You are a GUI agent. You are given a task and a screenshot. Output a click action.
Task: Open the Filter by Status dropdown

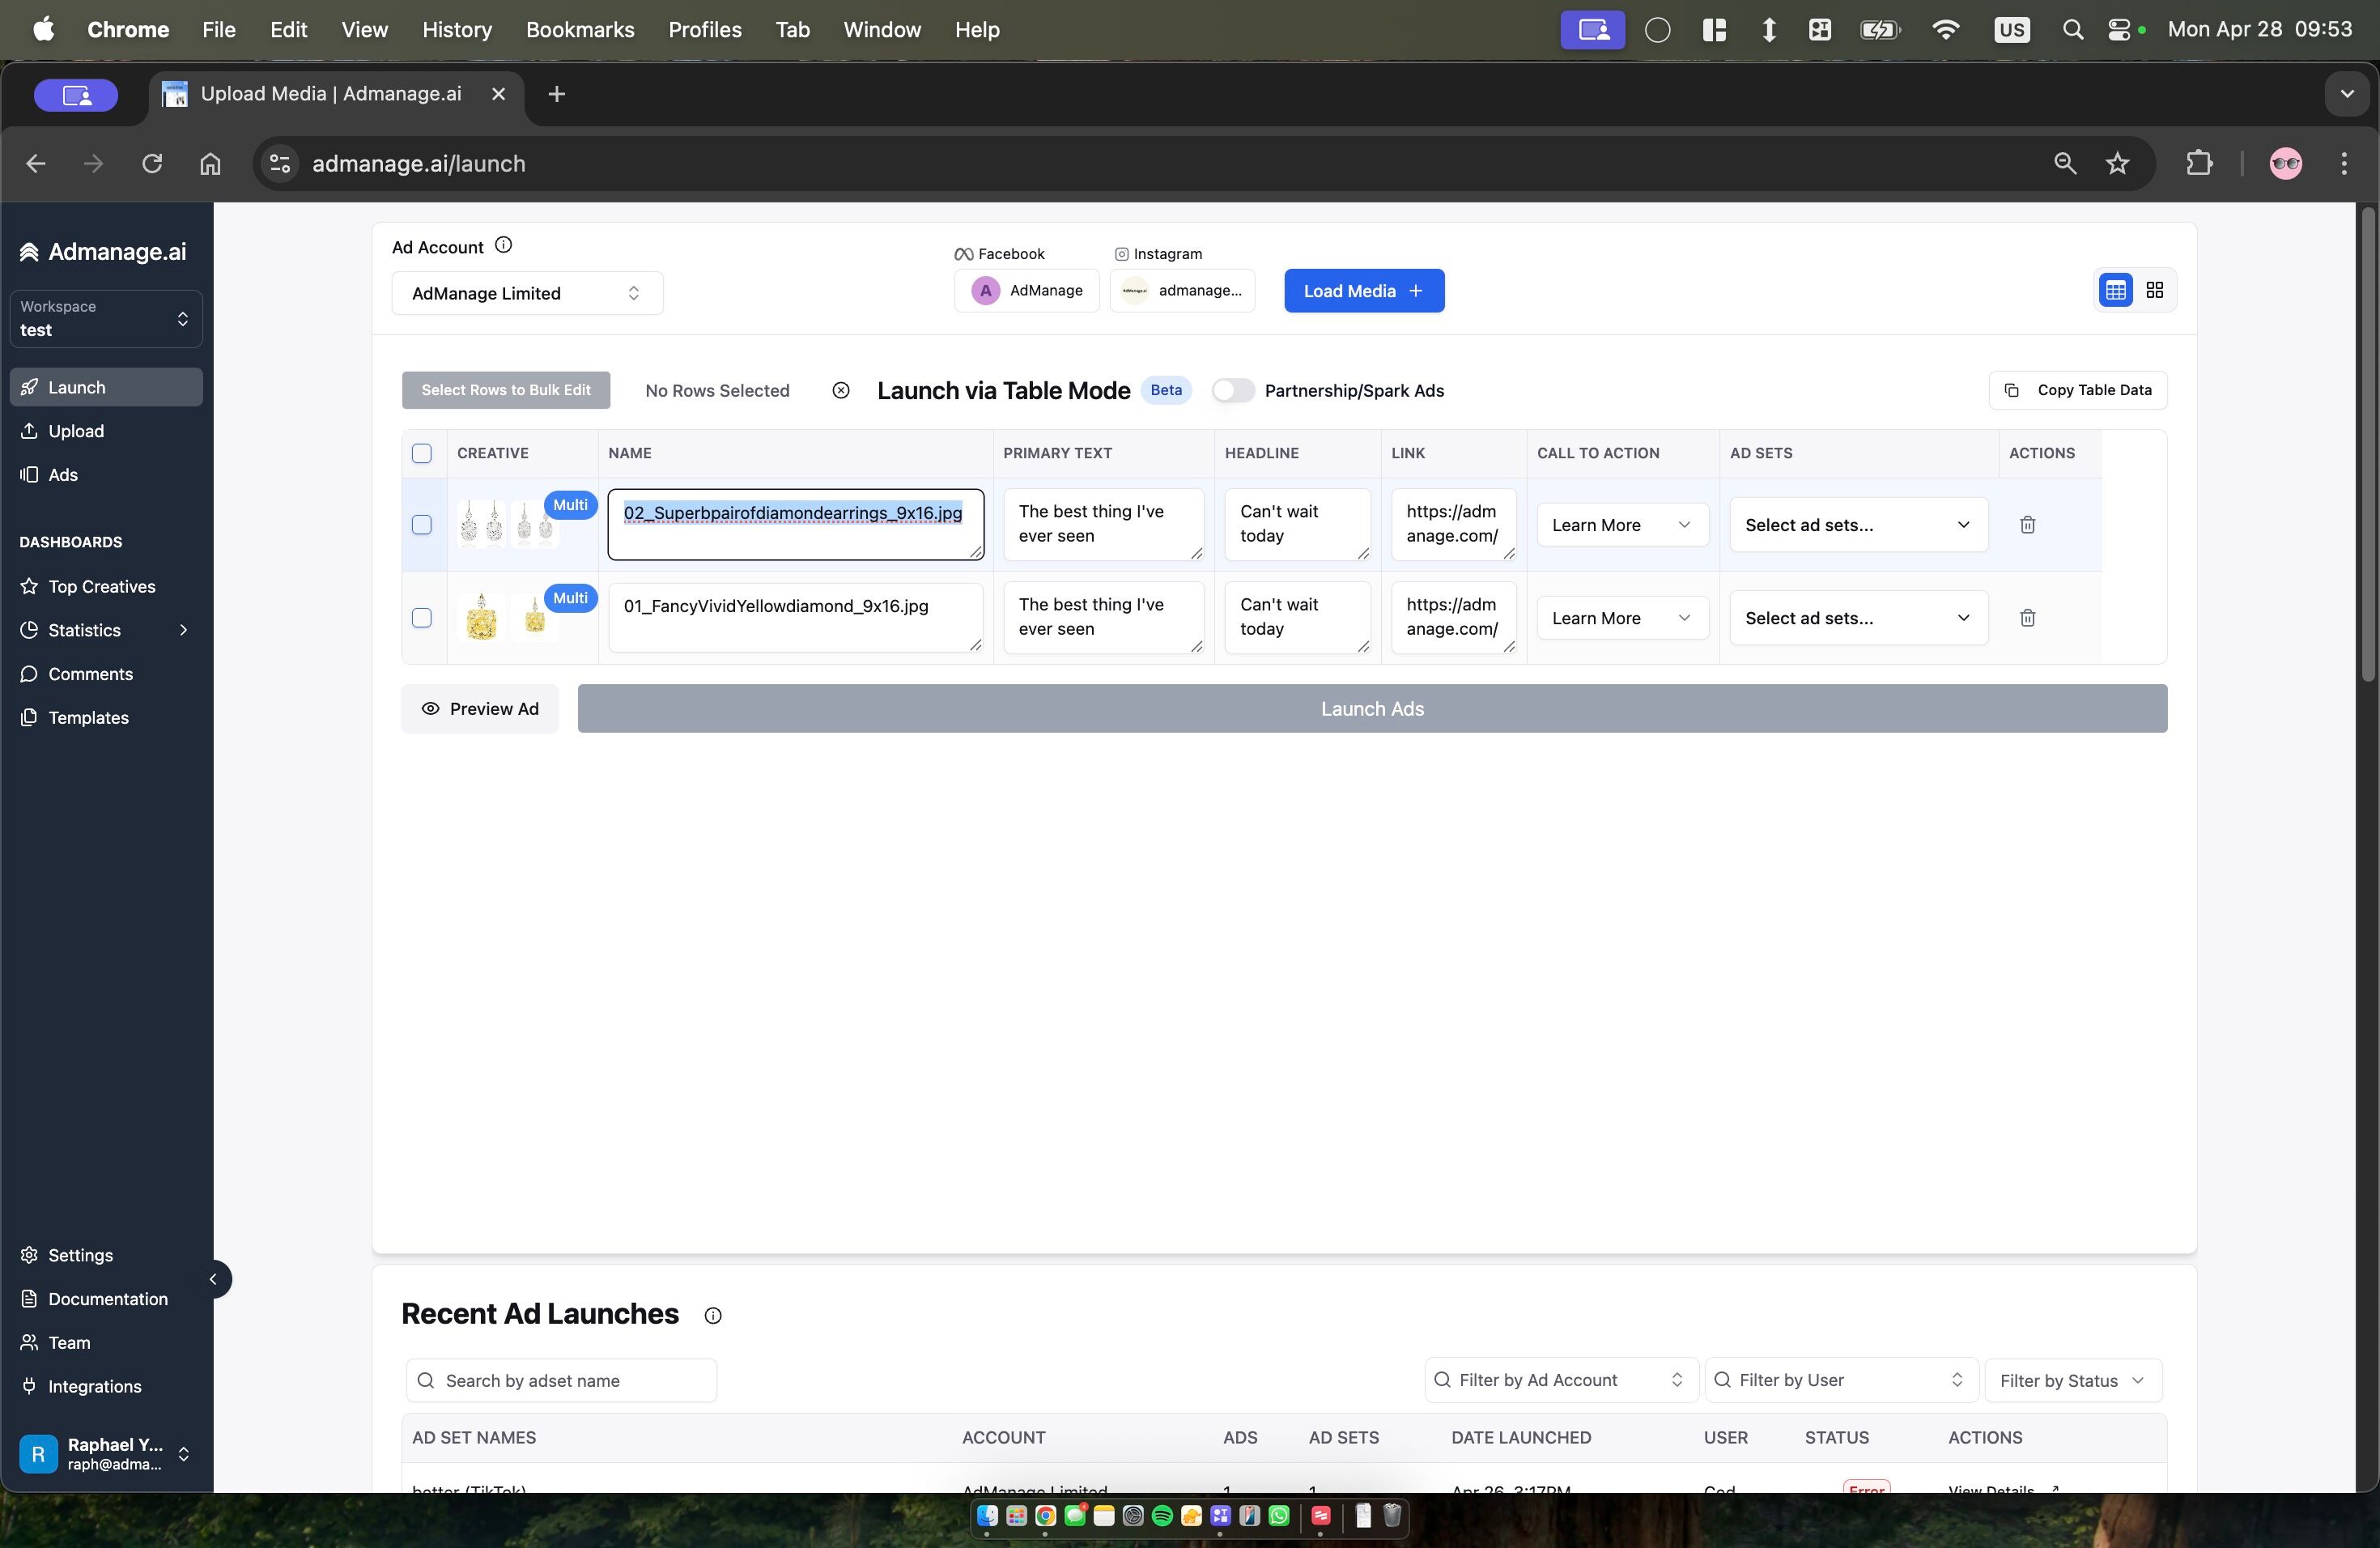pos(2072,1381)
